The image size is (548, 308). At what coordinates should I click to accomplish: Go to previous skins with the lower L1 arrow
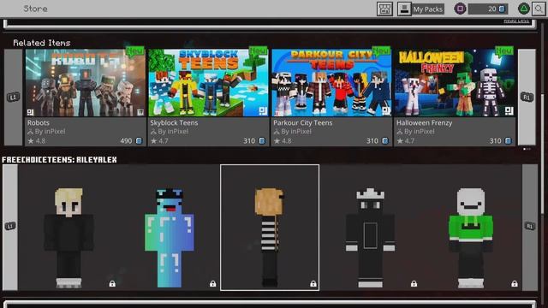(x=10, y=227)
